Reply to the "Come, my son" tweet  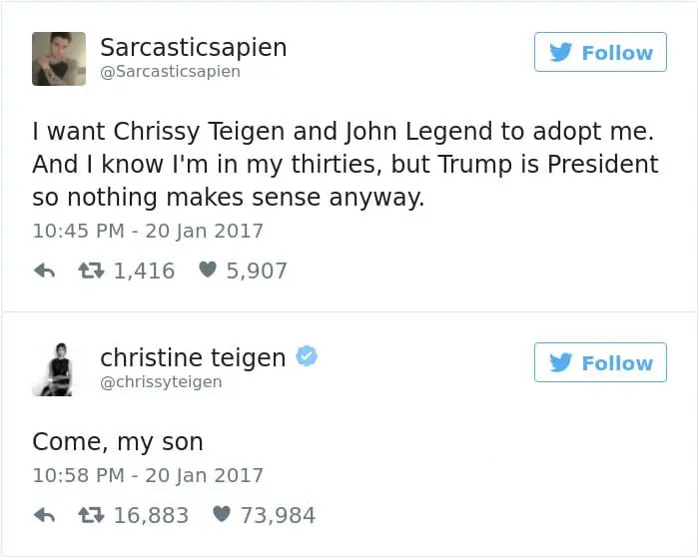(44, 515)
